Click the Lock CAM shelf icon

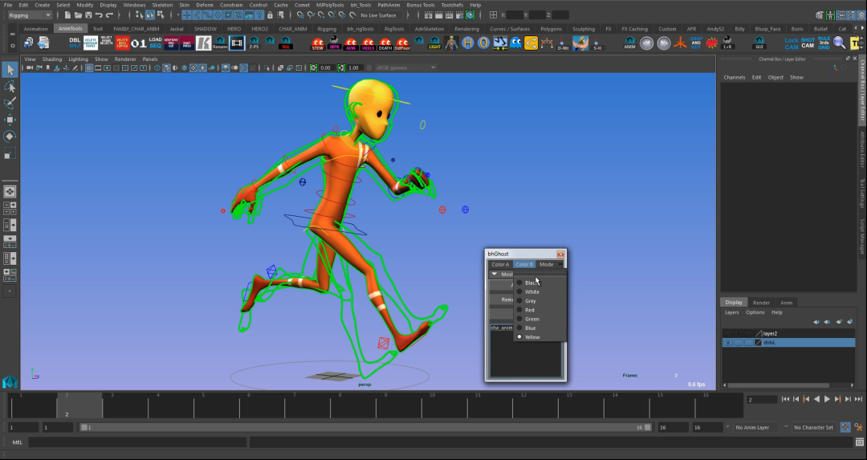point(791,43)
